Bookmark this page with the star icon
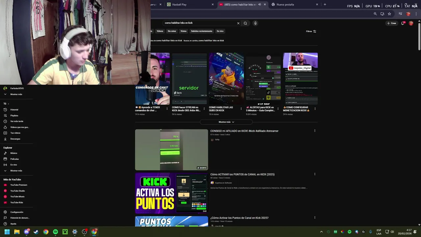The width and height of the screenshot is (421, 237). [x=389, y=14]
